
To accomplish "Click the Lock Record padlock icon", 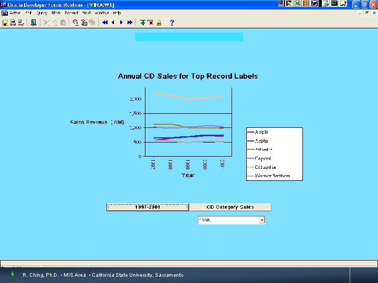I will tap(159, 23).
